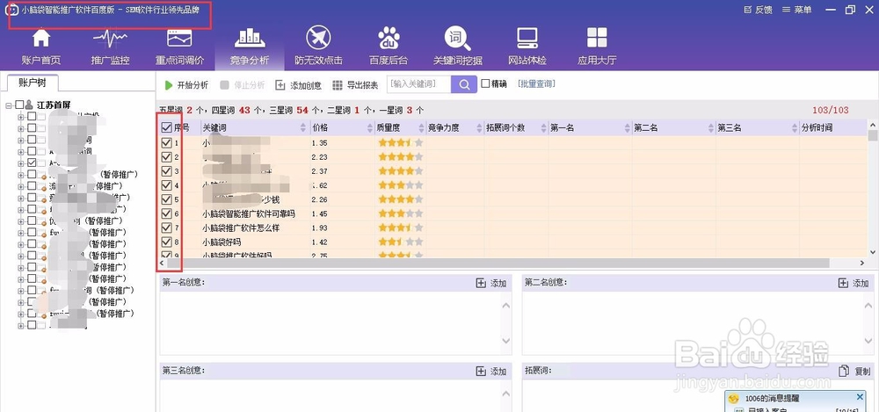Click the app logo in title bar
This screenshot has height=412, width=879.
click(x=11, y=10)
